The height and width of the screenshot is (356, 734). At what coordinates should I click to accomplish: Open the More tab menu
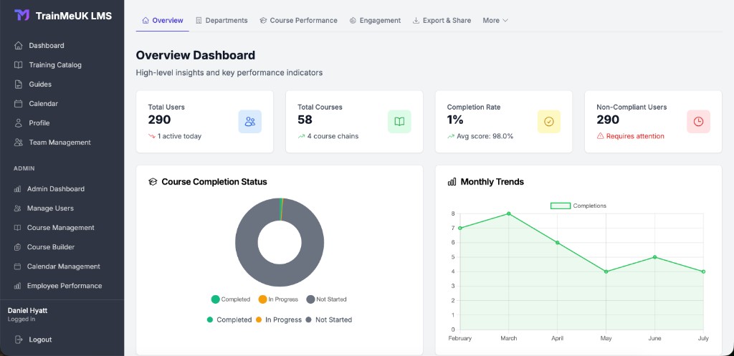495,21
